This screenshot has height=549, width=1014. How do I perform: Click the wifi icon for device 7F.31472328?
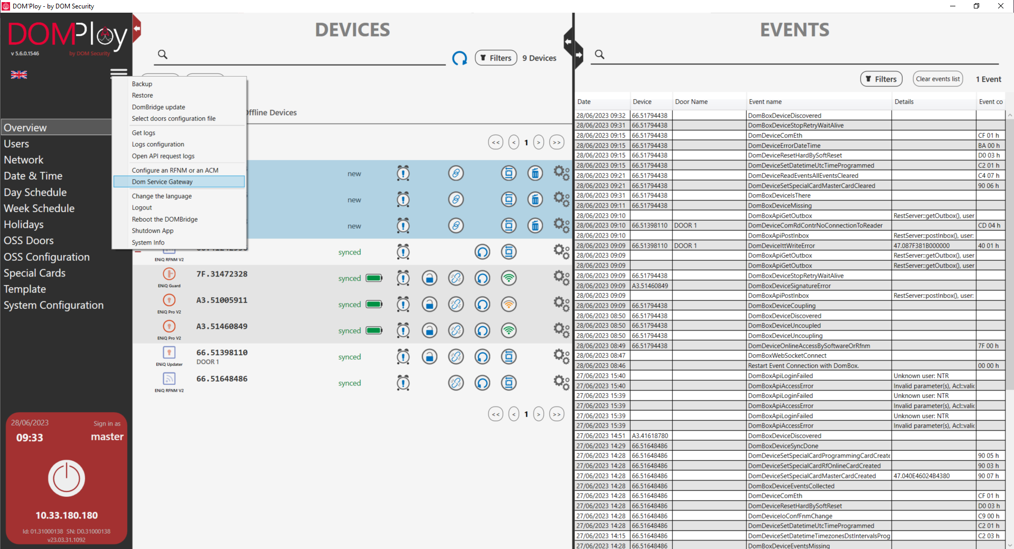pyautogui.click(x=509, y=278)
